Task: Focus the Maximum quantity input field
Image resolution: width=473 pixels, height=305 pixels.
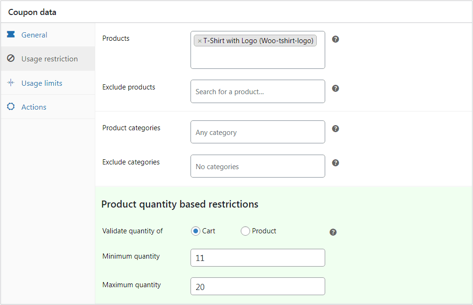Action: point(258,286)
